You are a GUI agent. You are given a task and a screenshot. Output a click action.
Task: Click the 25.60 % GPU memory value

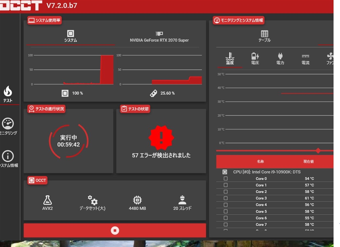[168, 93]
